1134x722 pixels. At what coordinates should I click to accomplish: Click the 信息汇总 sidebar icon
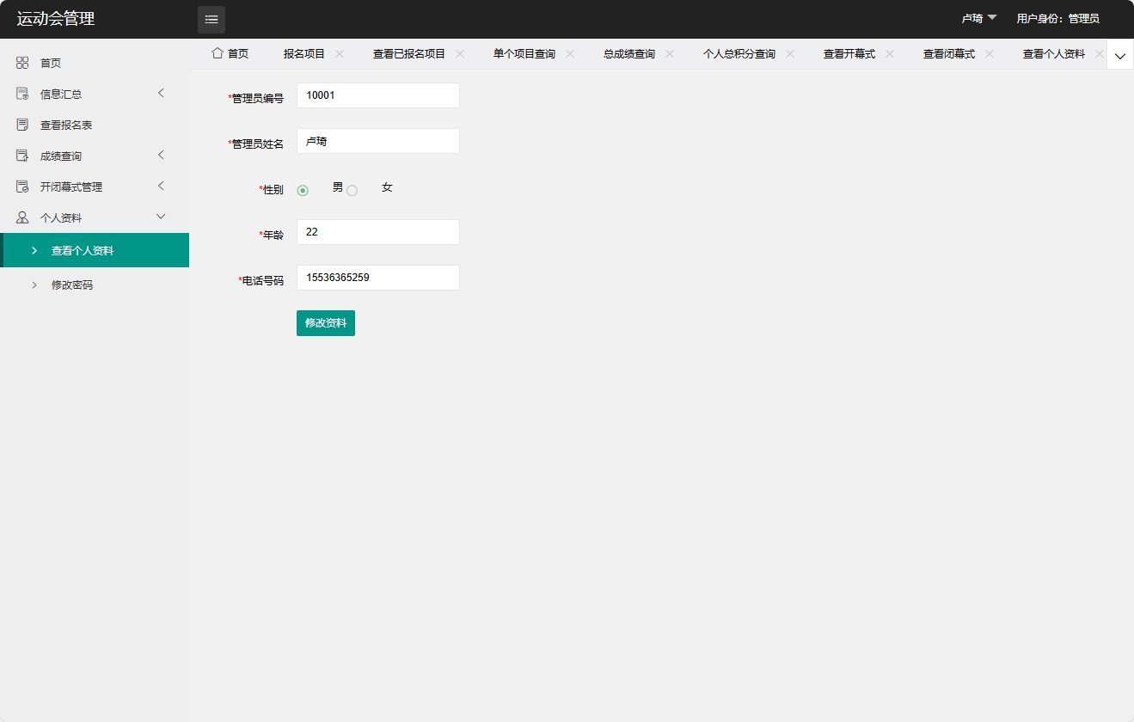(21, 93)
